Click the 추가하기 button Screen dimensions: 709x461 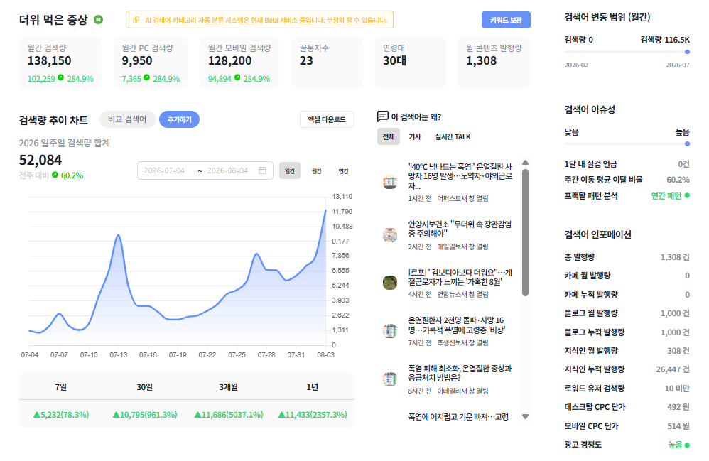[x=180, y=119]
